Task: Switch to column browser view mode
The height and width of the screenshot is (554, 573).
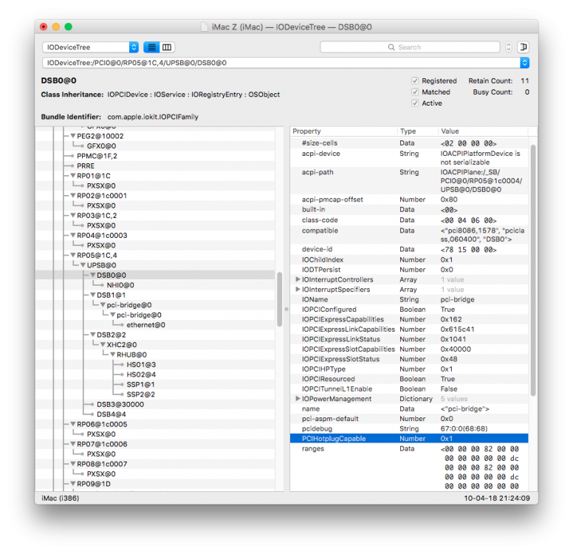Action: [x=167, y=47]
